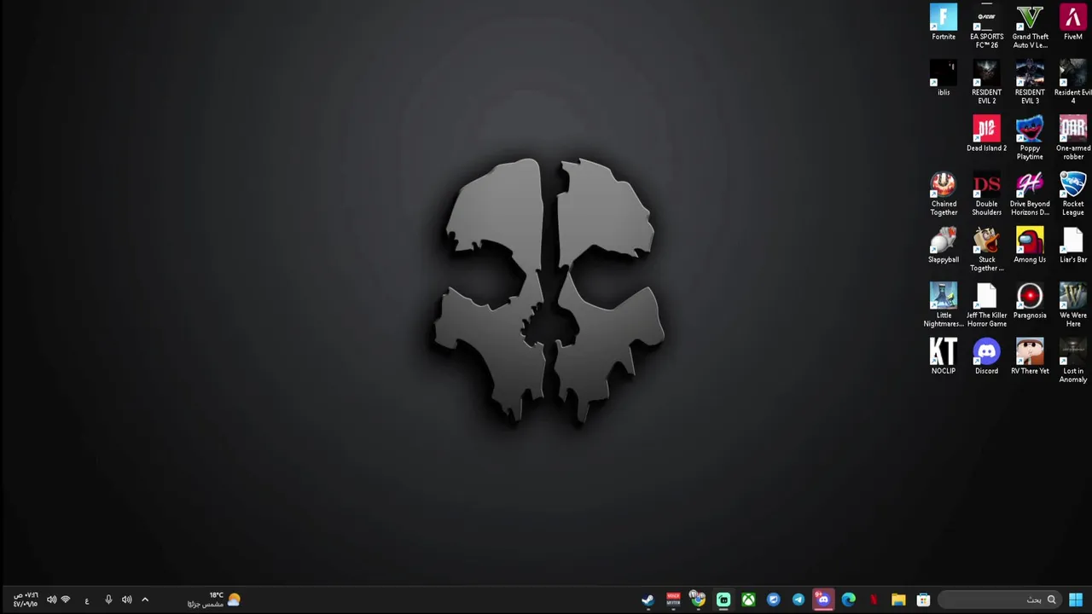Select the We Were Here shortcut
This screenshot has width=1092, height=614.
coord(1073,305)
